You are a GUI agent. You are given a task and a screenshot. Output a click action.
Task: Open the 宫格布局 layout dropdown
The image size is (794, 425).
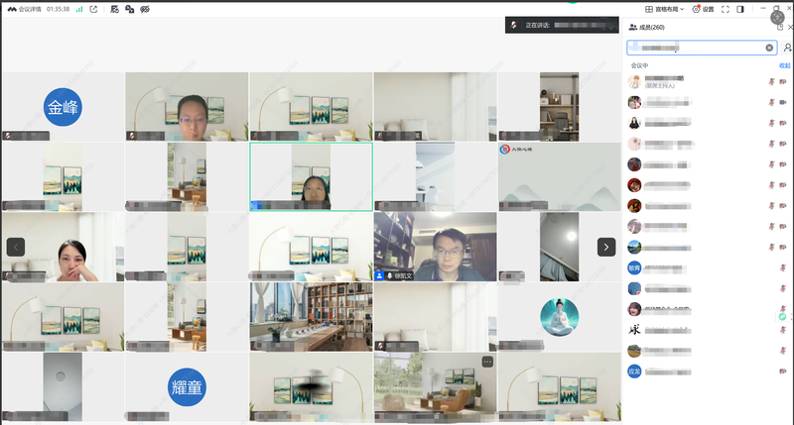click(664, 9)
